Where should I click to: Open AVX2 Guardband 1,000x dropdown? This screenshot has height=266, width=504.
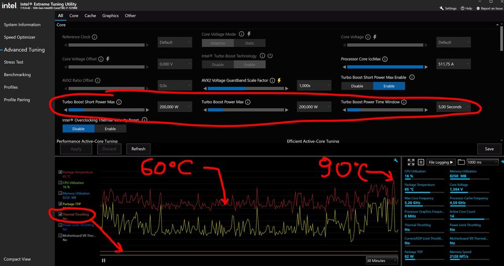[x=314, y=86]
